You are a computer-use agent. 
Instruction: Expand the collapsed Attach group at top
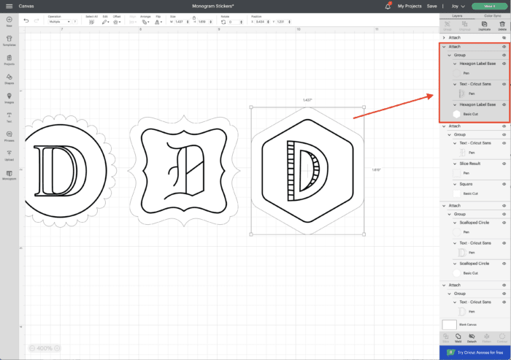(x=445, y=37)
